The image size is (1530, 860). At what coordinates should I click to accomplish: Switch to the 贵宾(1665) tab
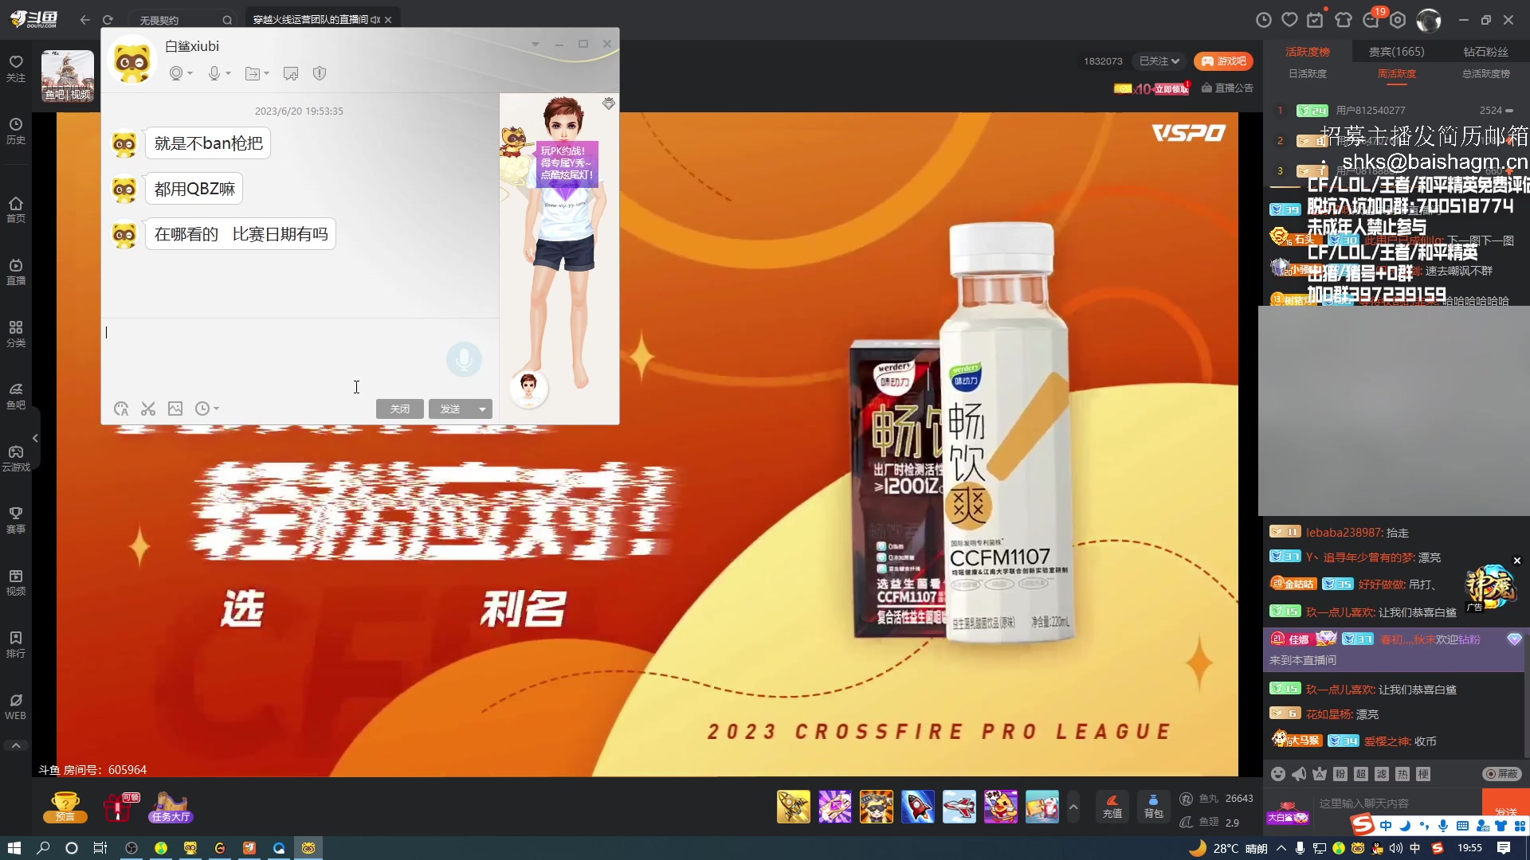coord(1397,51)
